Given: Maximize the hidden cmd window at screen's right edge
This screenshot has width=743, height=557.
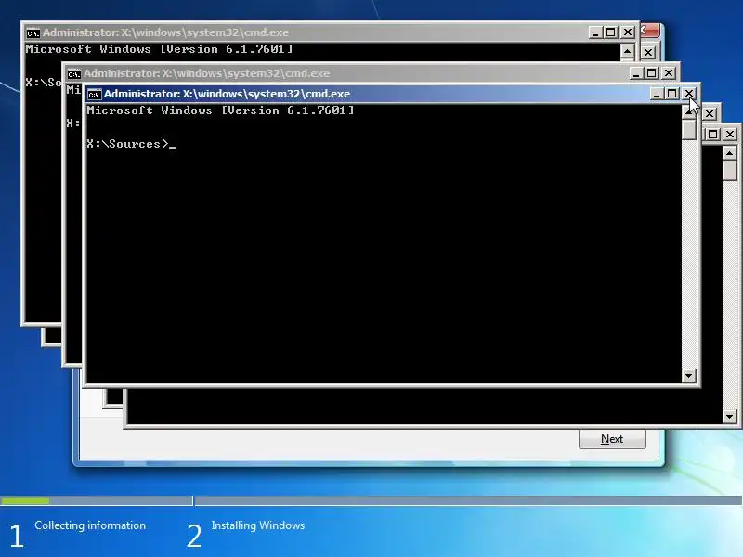Looking at the screenshot, I should (712, 135).
